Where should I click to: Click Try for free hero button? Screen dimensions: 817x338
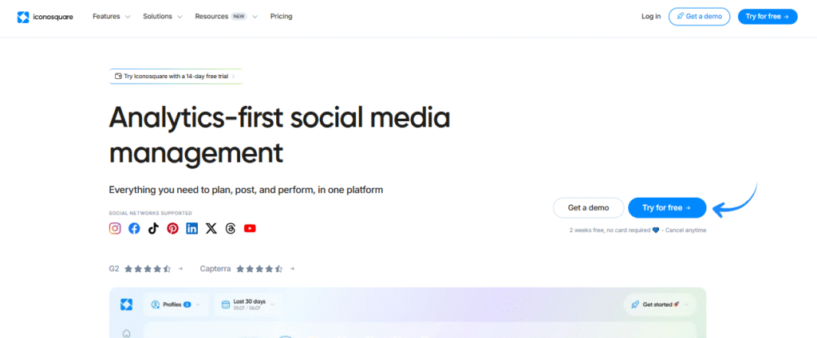(x=667, y=208)
